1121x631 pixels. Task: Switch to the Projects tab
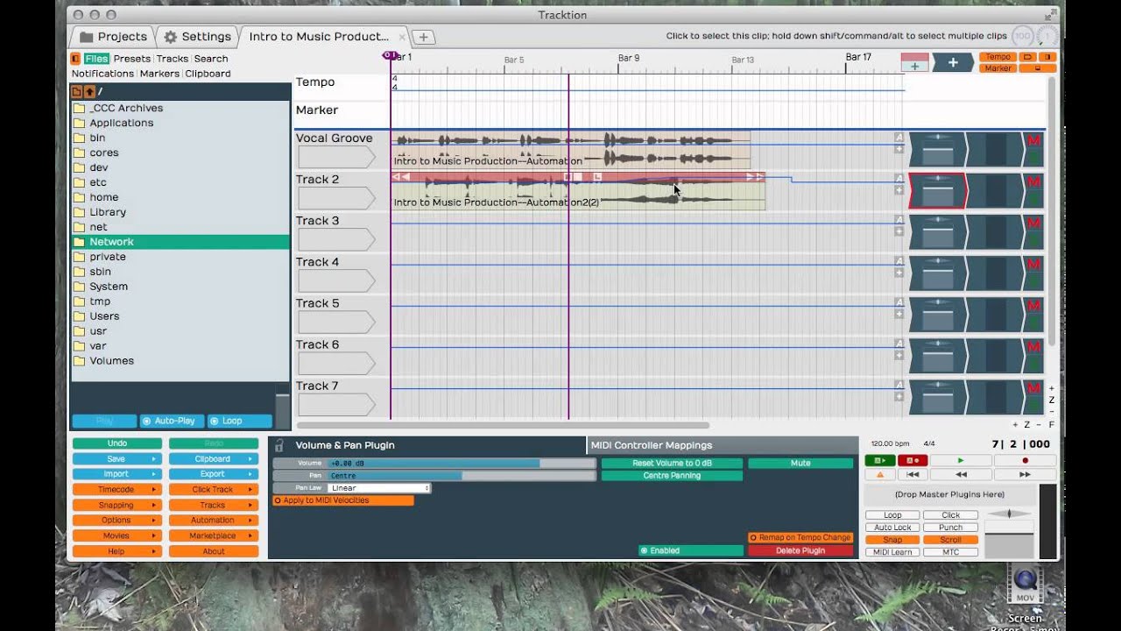click(x=113, y=37)
